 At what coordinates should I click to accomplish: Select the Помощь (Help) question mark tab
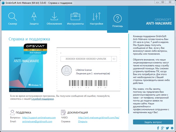[117, 19]
